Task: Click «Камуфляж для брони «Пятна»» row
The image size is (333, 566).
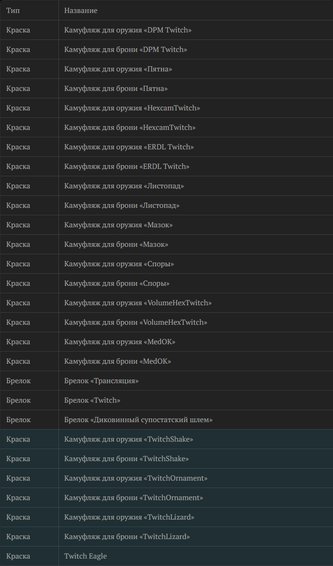Action: (x=166, y=89)
